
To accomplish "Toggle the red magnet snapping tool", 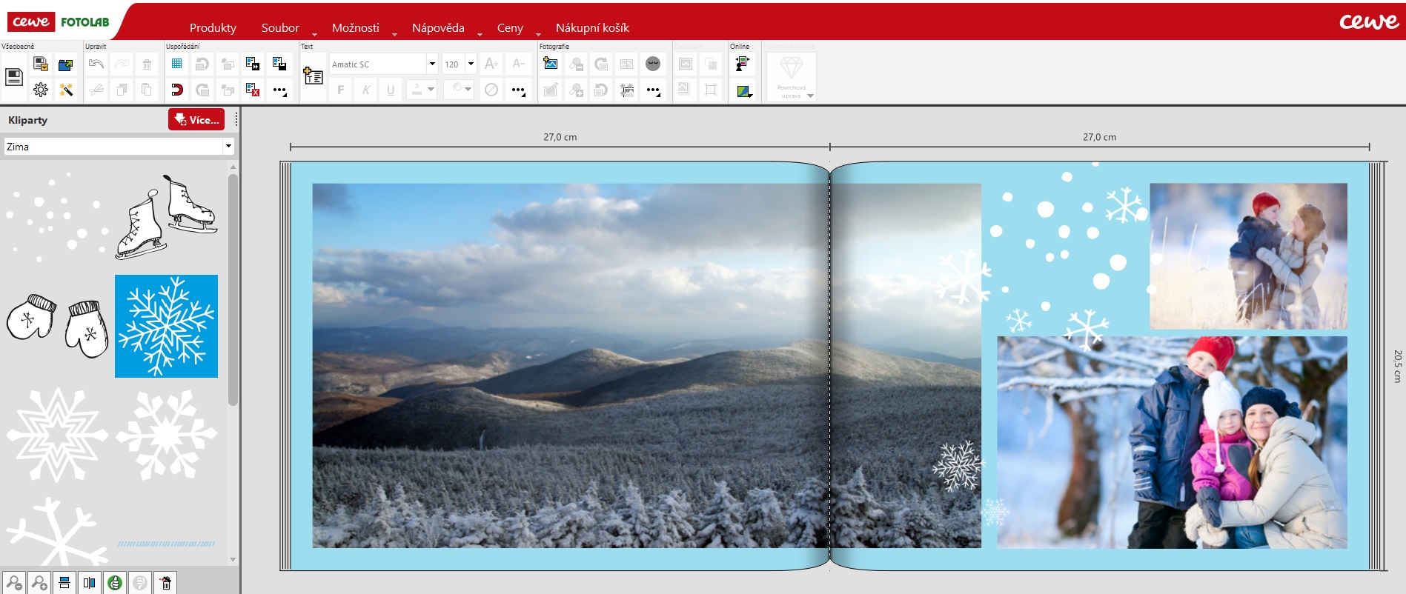I will [176, 90].
